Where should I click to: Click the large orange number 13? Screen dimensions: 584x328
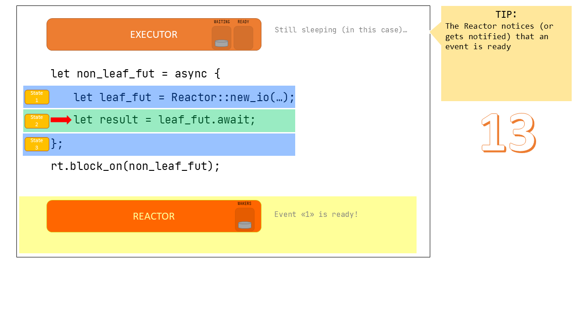508,133
